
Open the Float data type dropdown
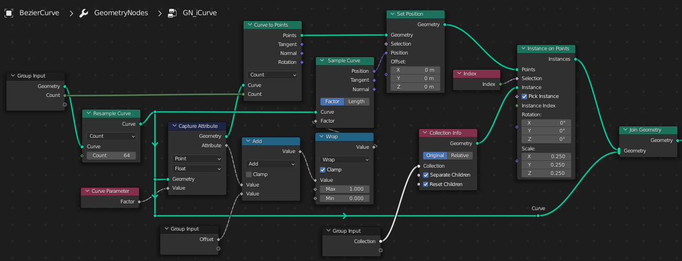coord(197,169)
